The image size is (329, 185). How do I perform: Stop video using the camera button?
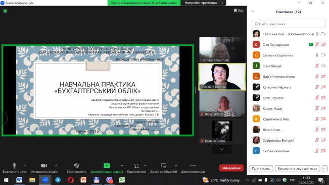click(44, 166)
